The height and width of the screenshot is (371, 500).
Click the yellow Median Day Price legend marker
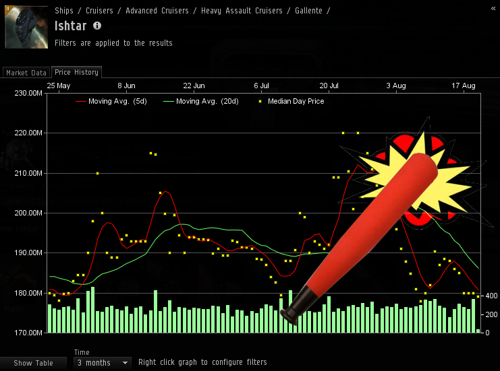click(x=260, y=102)
